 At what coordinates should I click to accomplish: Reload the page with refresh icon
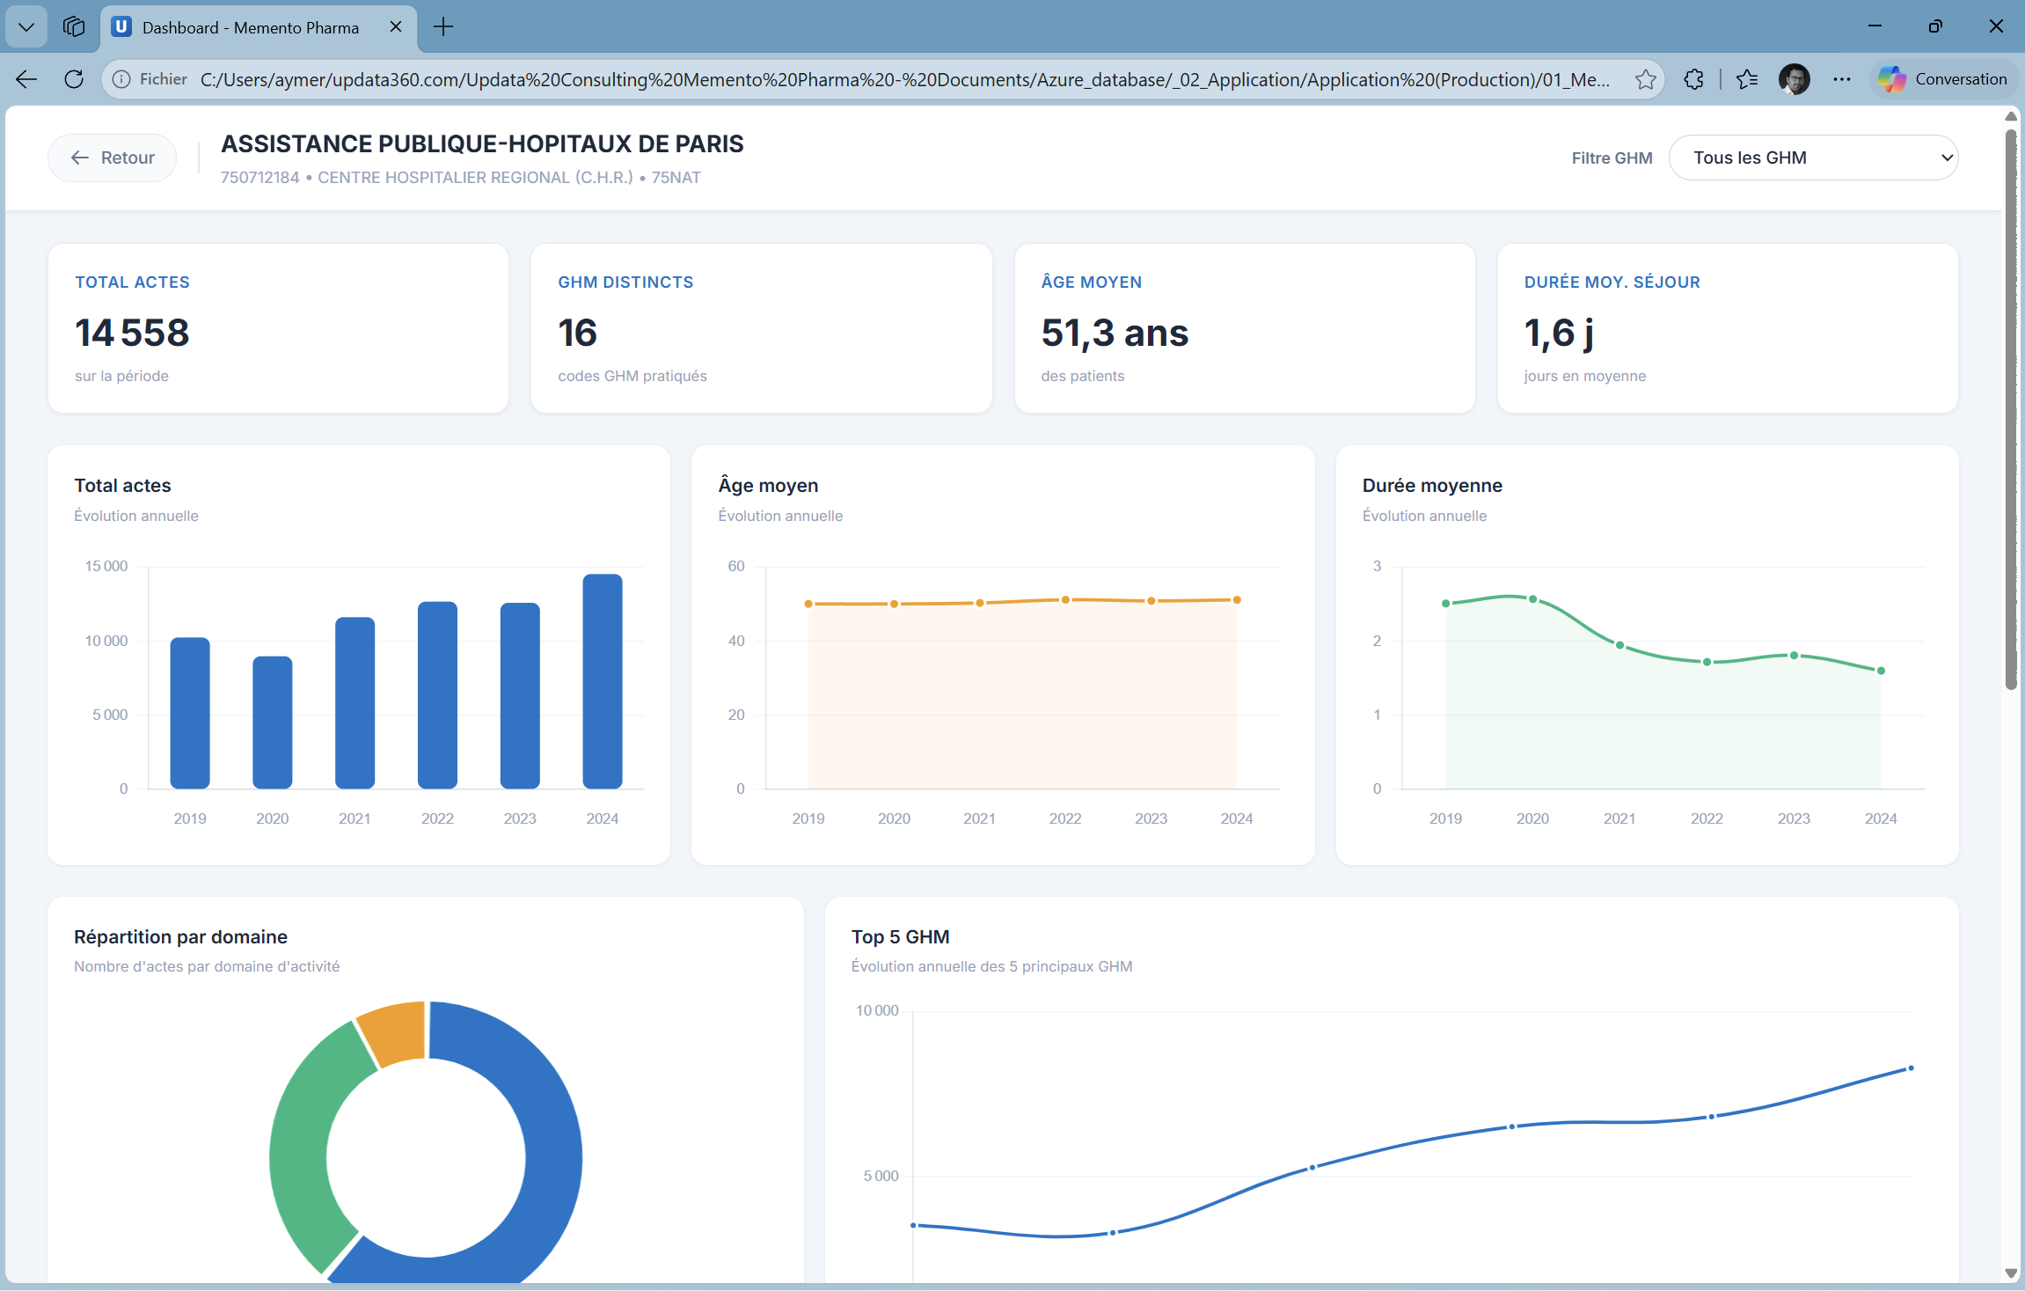74,79
